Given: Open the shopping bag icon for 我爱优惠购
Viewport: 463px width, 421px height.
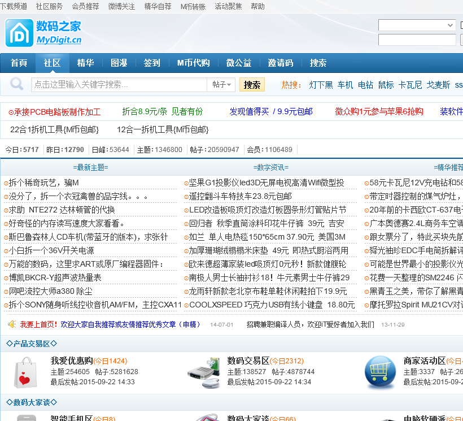Looking at the screenshot, I should (x=25, y=372).
